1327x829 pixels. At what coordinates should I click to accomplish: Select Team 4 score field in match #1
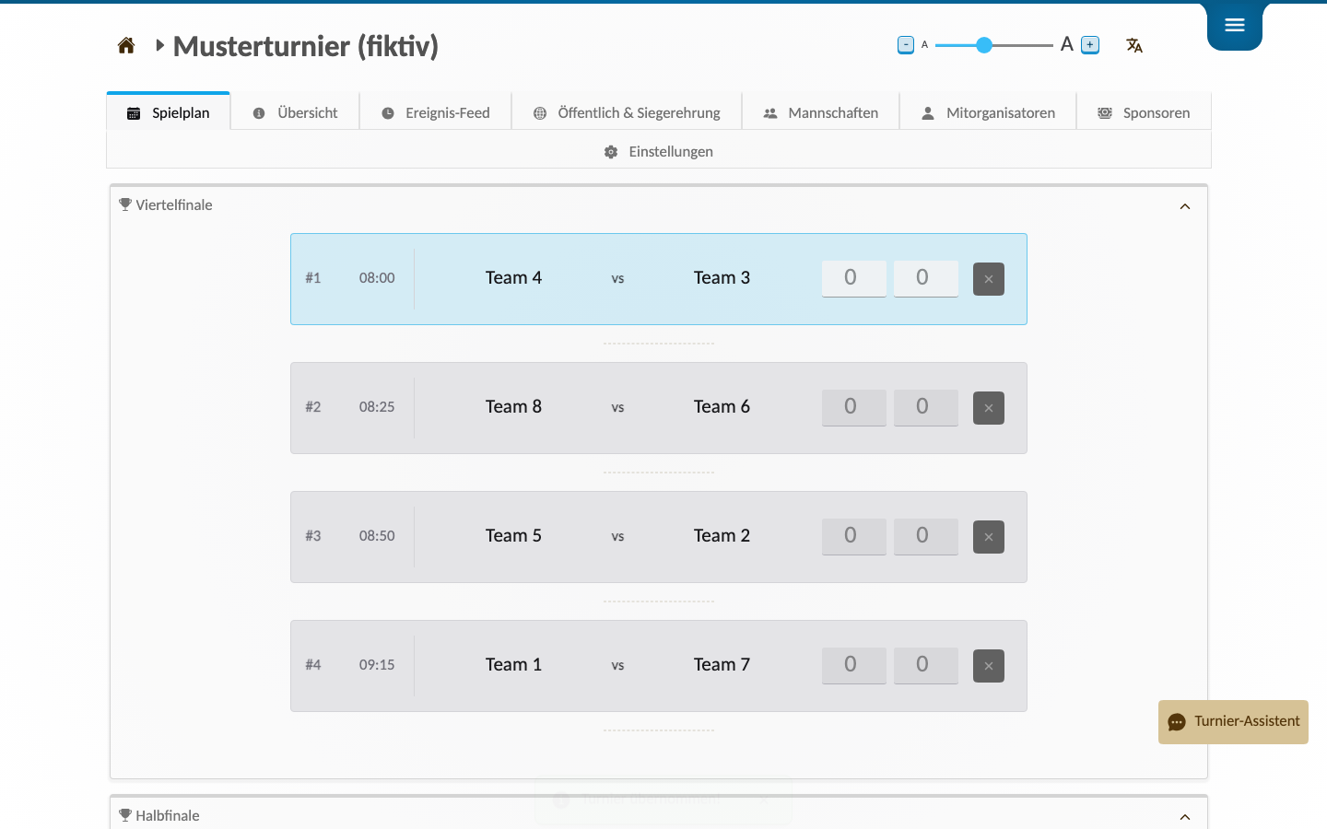pos(854,278)
